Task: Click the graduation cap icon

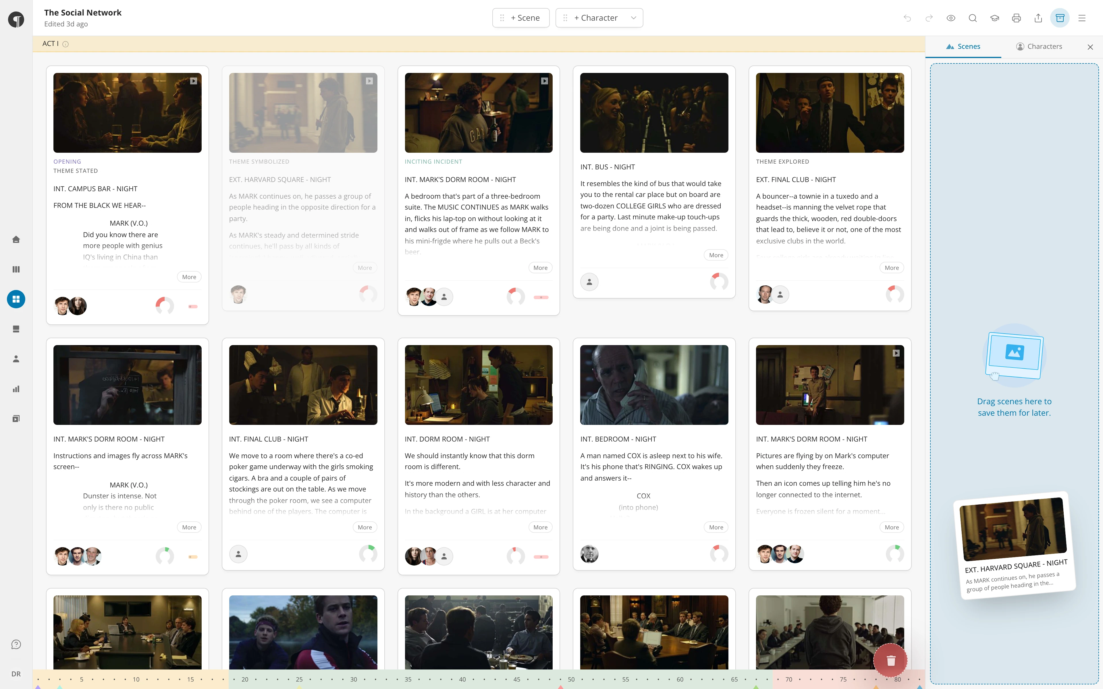Action: (x=994, y=18)
